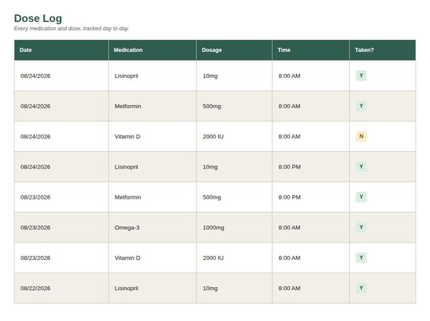Click the Y badge for 08/24 Lisinopril 8:00 AM
Viewport: 430px width, 321px height.
pos(361,76)
